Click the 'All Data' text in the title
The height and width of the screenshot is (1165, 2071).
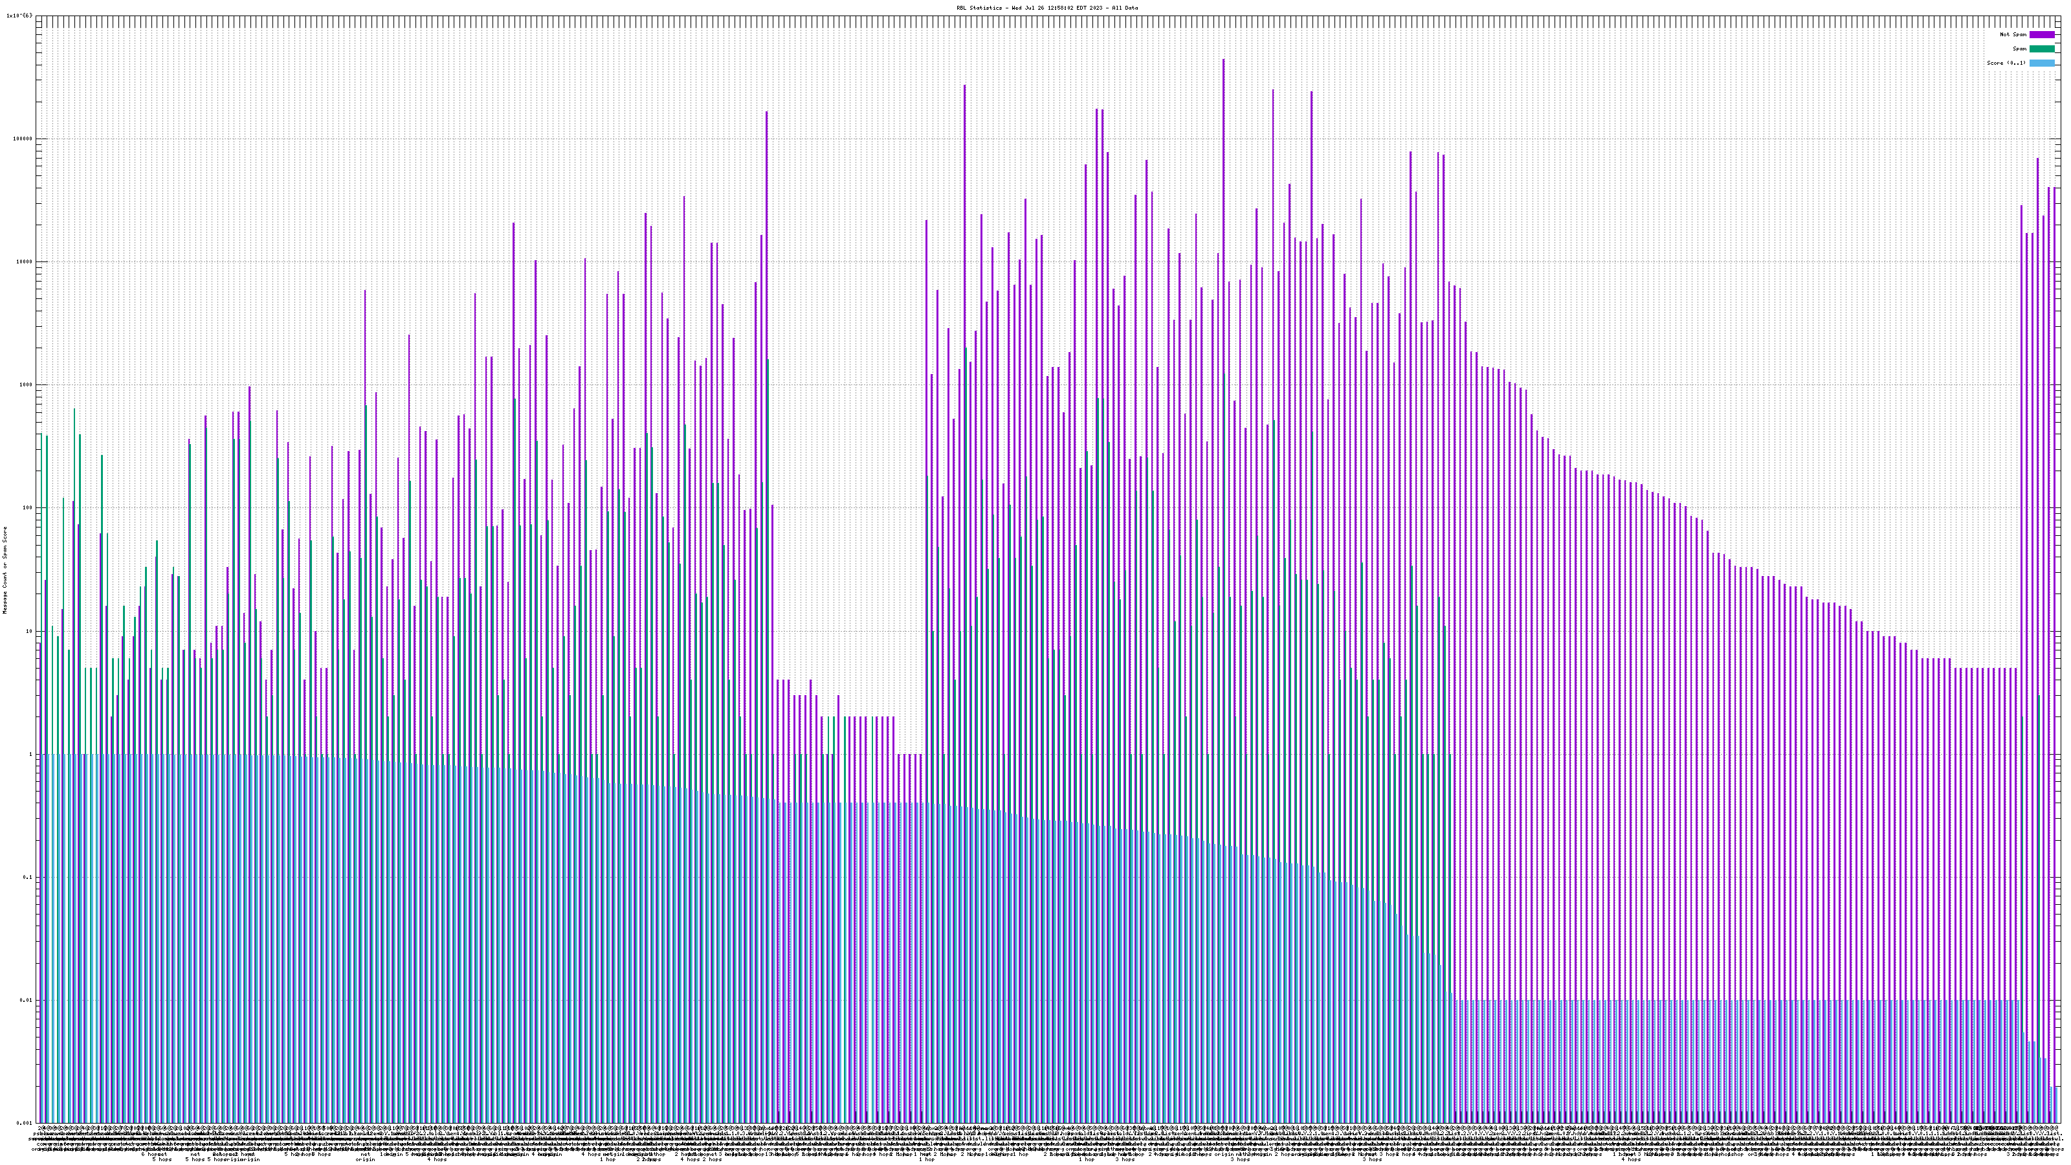[x=1125, y=8]
